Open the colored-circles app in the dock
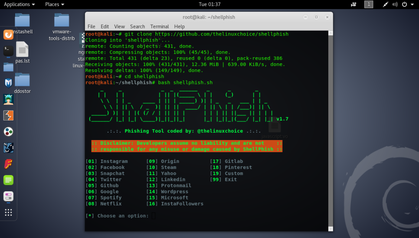Image resolution: width=419 pixels, height=238 pixels. (8, 132)
